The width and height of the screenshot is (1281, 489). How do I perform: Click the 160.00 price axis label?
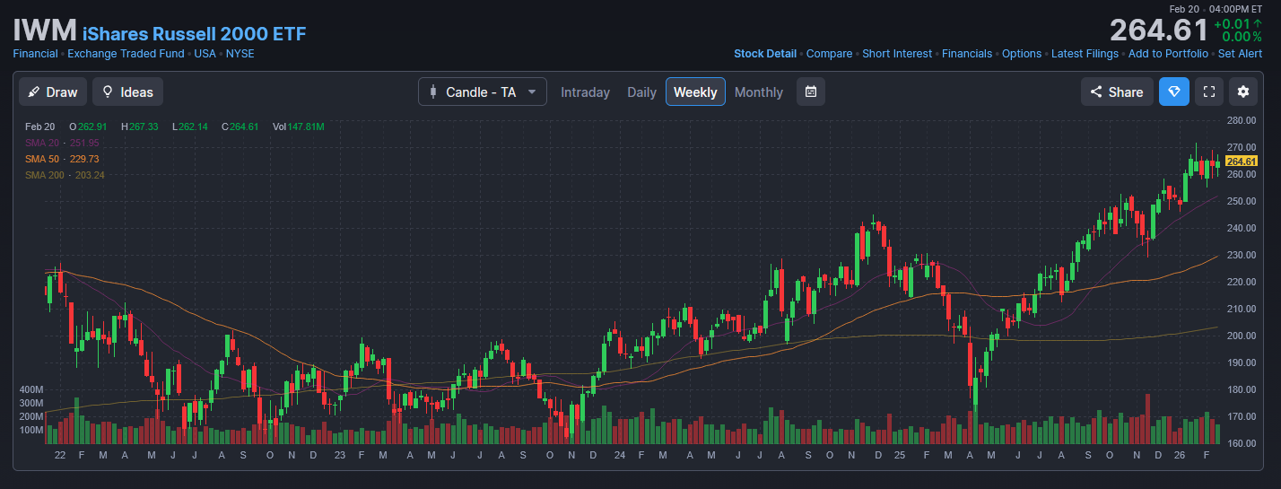pyautogui.click(x=1242, y=443)
